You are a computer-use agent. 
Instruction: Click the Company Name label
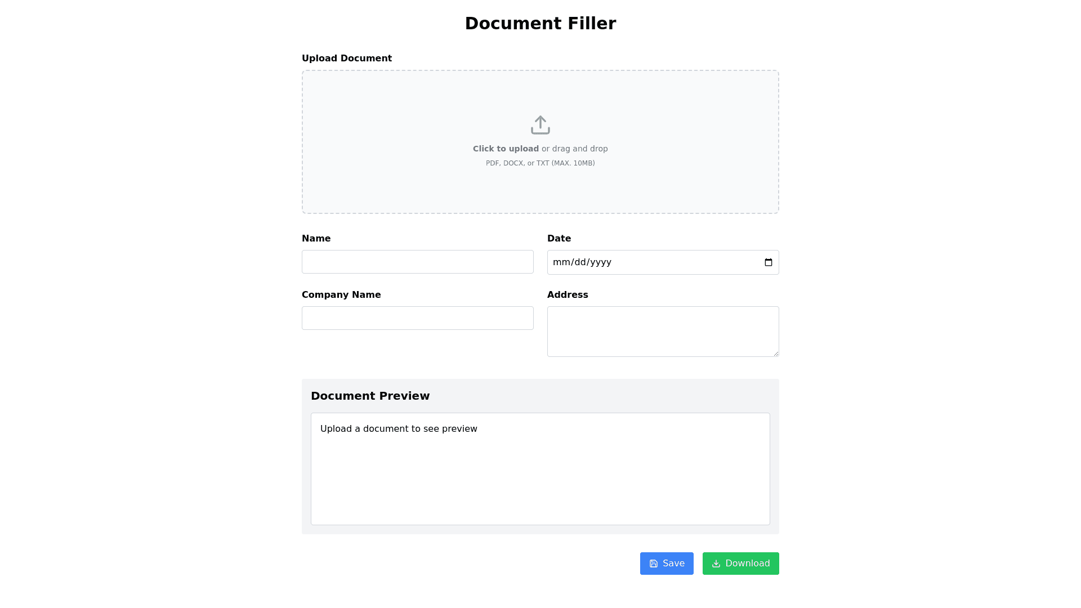(x=341, y=295)
